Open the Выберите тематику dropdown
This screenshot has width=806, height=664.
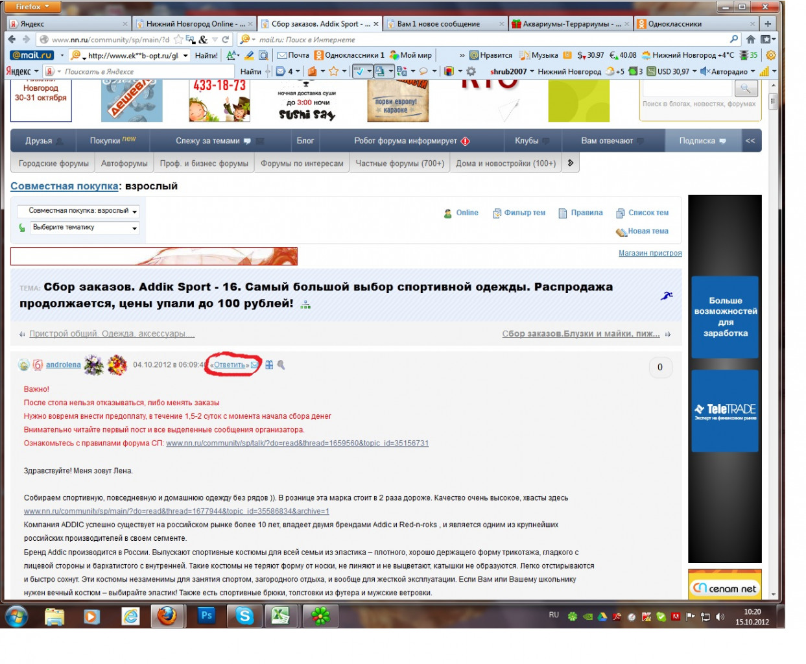click(84, 228)
